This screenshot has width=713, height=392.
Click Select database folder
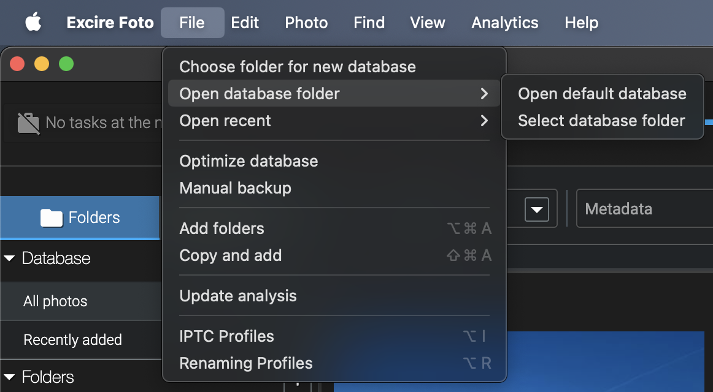click(602, 121)
